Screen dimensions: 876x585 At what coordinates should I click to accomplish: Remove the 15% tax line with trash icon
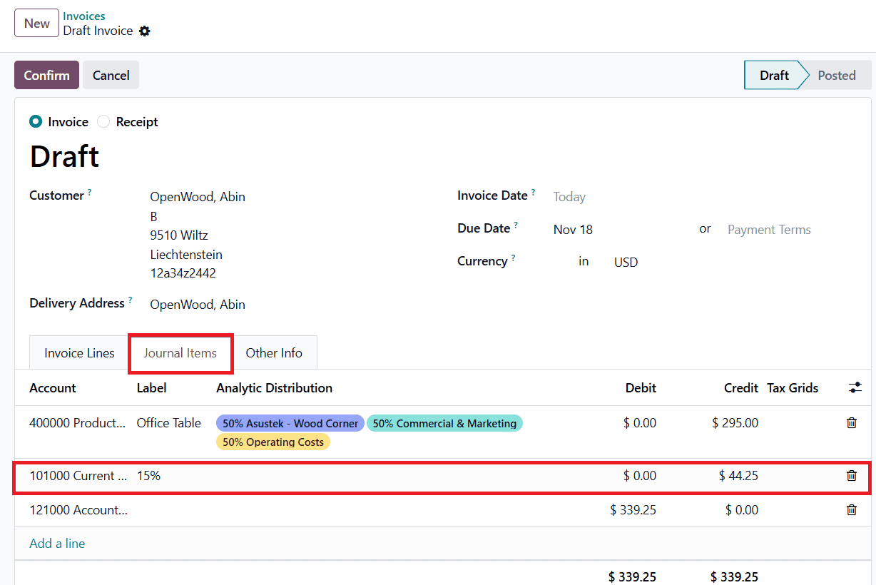[851, 475]
